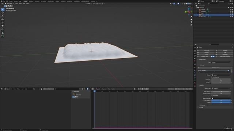Screen dimensions: 234x131
Task: Select the Rotate tool
Action: click(x=3, y=19)
